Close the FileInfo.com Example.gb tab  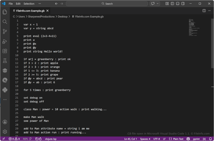click(47, 11)
